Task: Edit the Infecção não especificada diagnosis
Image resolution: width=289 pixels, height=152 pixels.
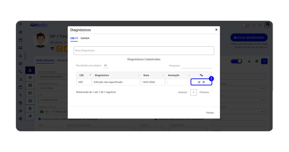Action: (199, 82)
